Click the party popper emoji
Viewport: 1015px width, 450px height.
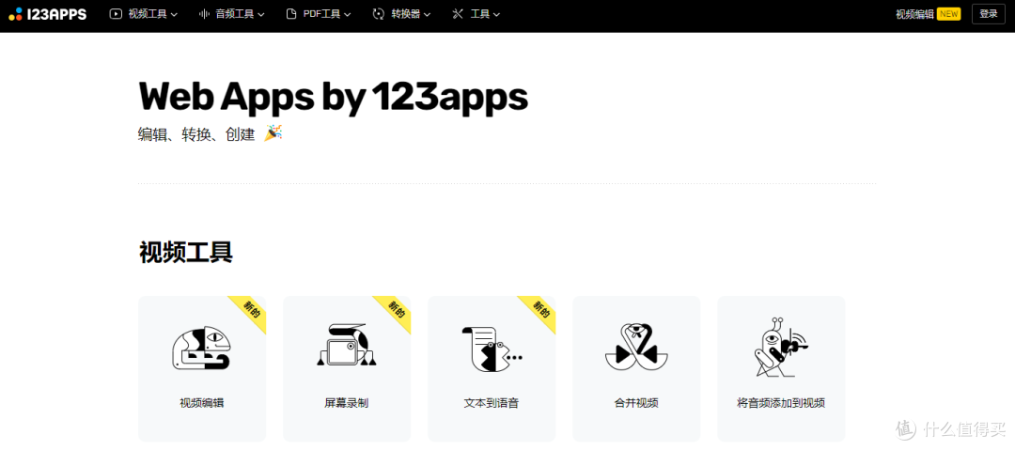pyautogui.click(x=273, y=133)
